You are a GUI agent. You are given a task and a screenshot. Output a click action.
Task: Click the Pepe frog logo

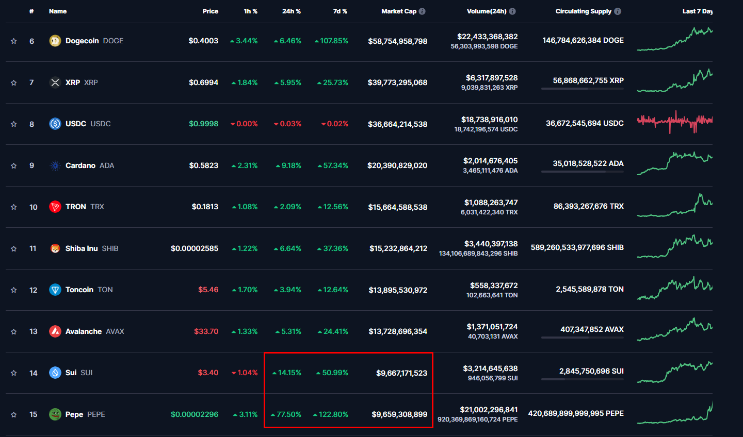[x=55, y=414]
